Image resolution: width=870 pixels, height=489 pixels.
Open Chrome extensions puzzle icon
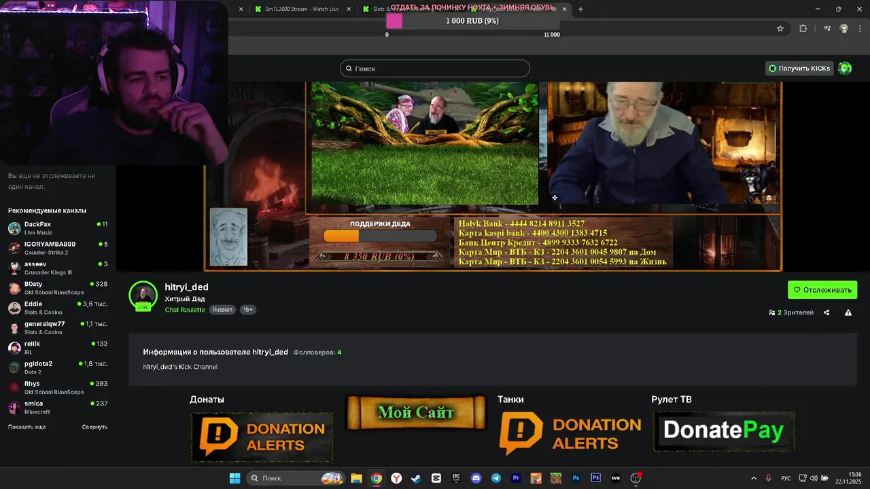pyautogui.click(x=803, y=29)
